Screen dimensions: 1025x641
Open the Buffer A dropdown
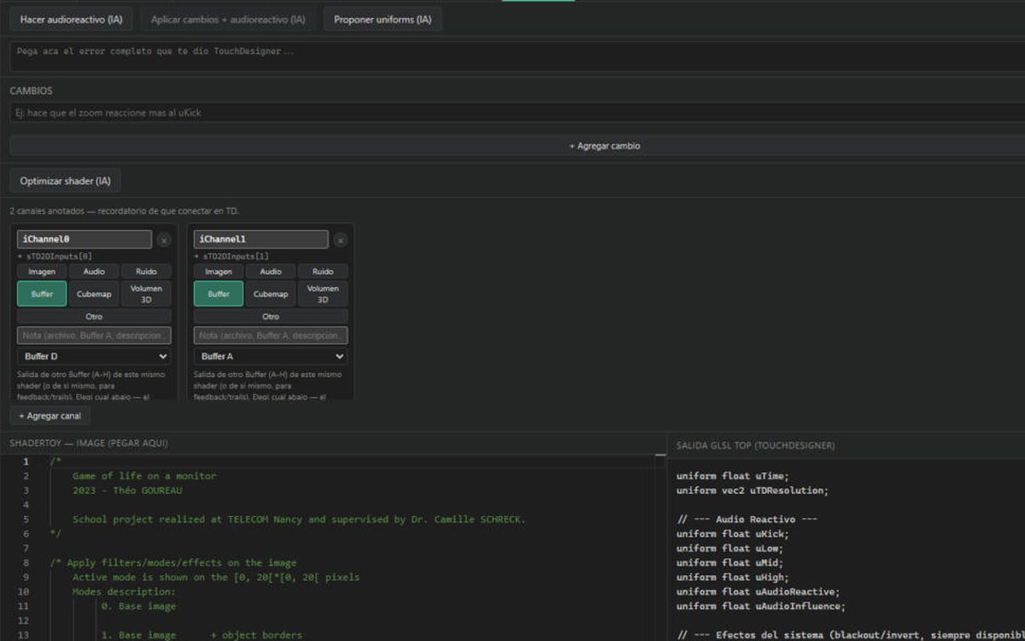tap(271, 356)
